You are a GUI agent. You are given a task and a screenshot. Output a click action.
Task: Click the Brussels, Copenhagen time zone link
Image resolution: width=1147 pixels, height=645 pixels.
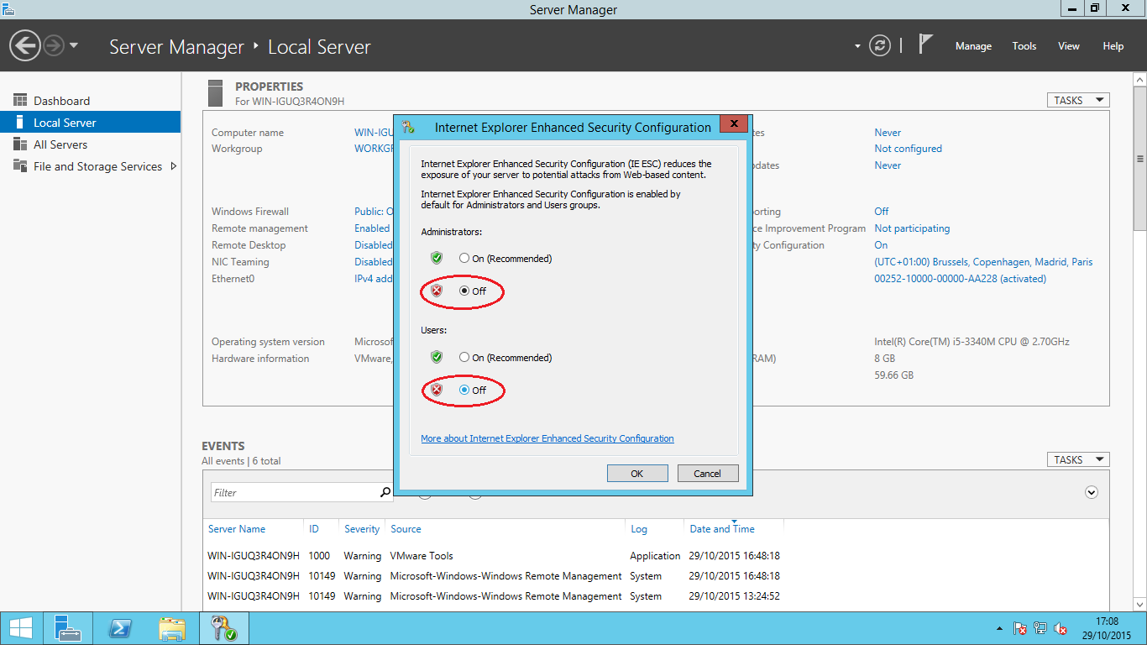click(x=983, y=262)
